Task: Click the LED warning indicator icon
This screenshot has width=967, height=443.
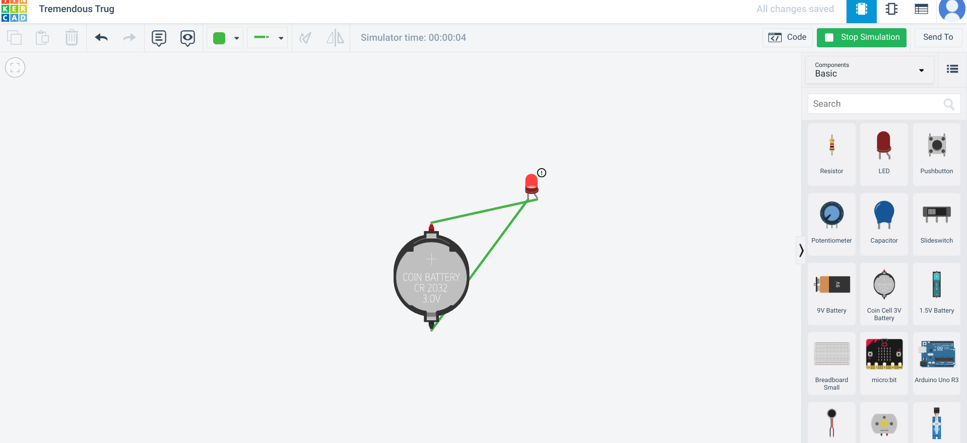Action: pos(542,173)
